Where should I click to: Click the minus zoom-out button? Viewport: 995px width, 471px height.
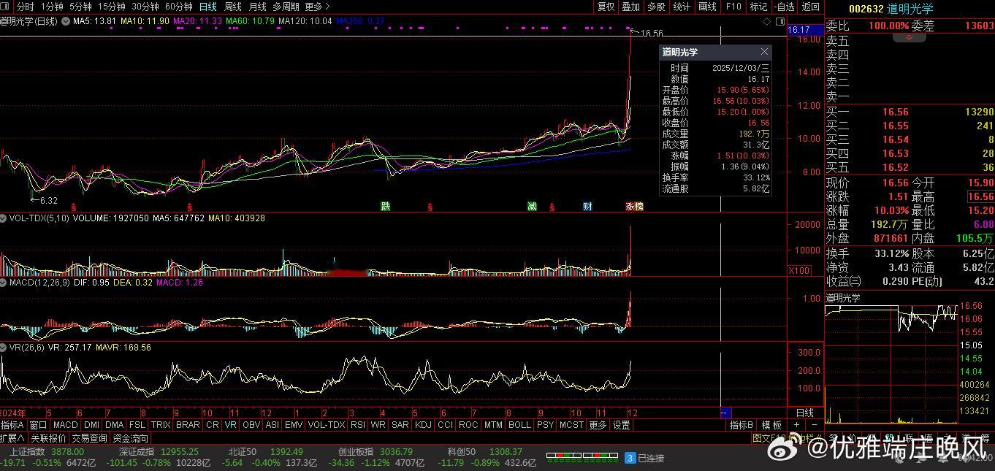[815, 425]
